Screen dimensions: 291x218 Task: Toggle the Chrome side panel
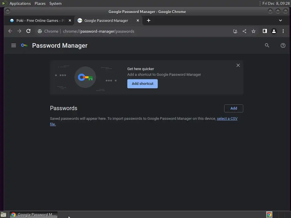coord(265,31)
